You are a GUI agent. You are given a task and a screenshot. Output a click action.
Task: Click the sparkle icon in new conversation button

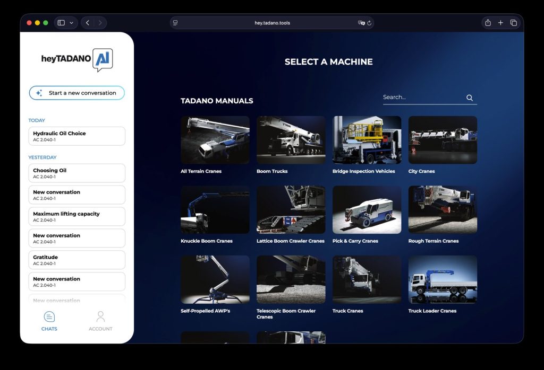(39, 93)
